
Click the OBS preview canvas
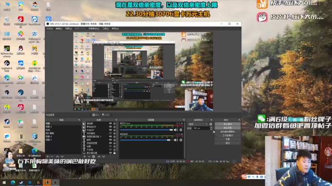143,71
